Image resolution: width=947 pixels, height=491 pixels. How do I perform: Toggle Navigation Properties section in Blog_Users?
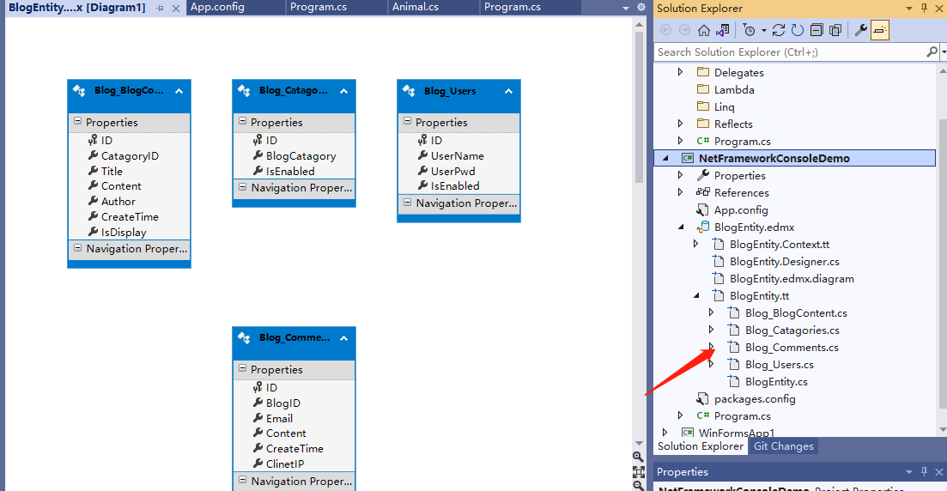pos(407,203)
